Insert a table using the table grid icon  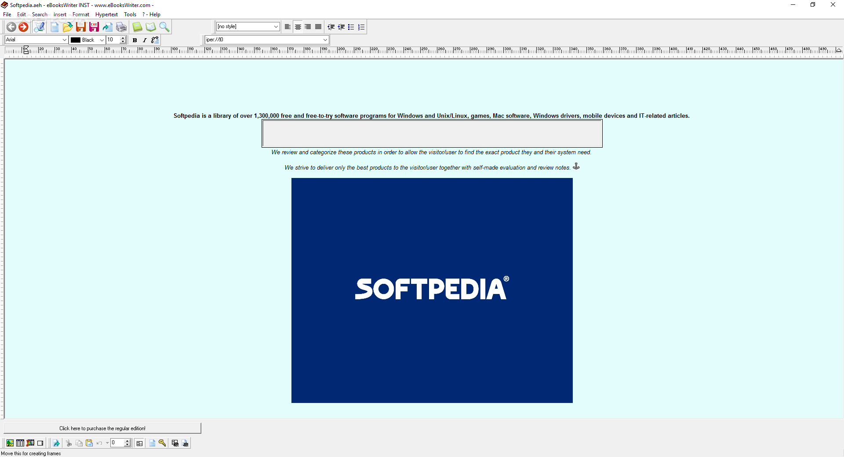[x=20, y=443]
